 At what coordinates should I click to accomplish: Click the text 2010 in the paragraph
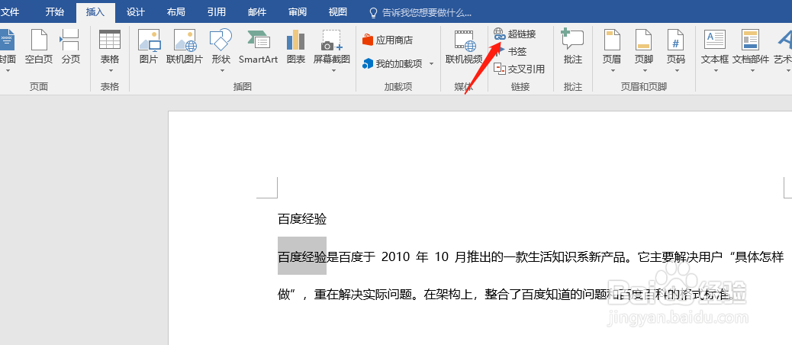[395, 256]
